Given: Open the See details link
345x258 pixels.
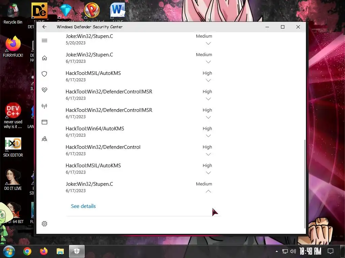Looking at the screenshot, I should click(x=83, y=206).
